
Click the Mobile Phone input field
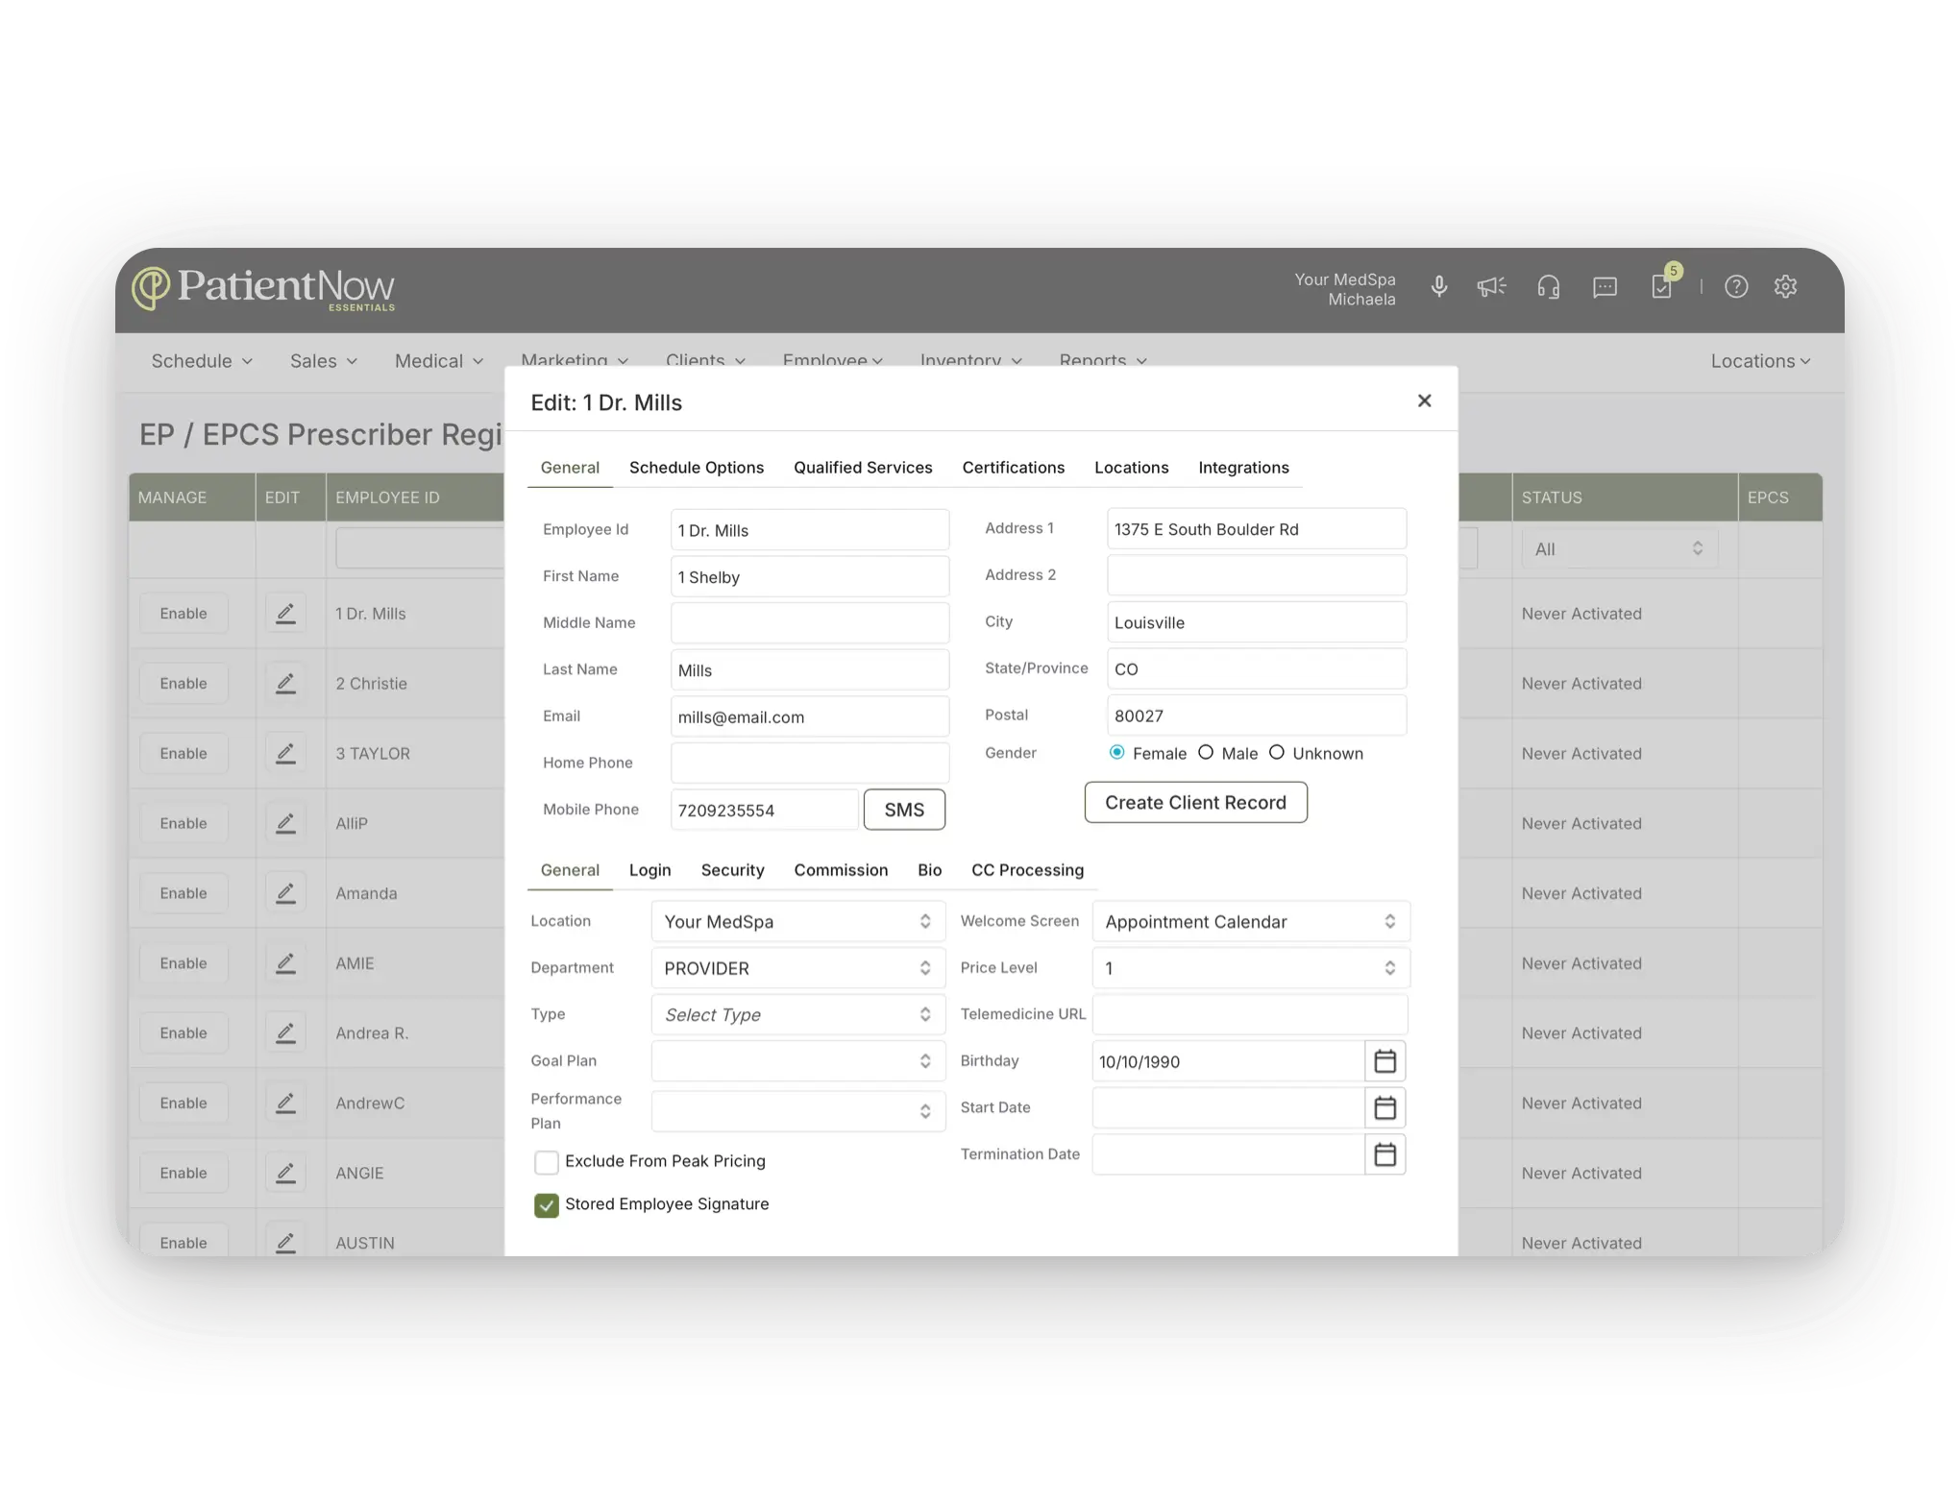[x=764, y=810]
